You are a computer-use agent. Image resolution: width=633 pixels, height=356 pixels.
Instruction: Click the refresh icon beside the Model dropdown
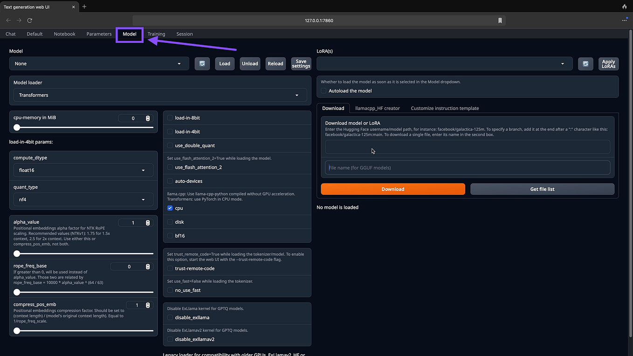click(x=202, y=63)
